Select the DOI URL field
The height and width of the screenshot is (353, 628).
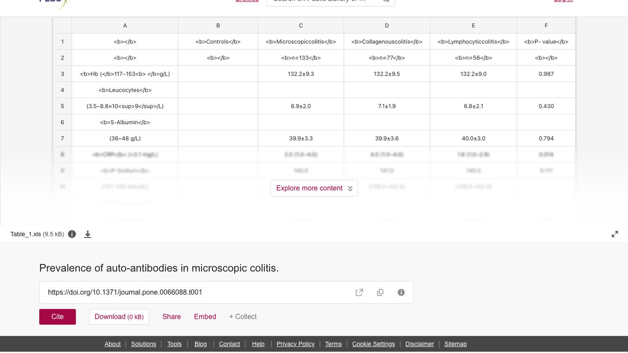(226, 292)
